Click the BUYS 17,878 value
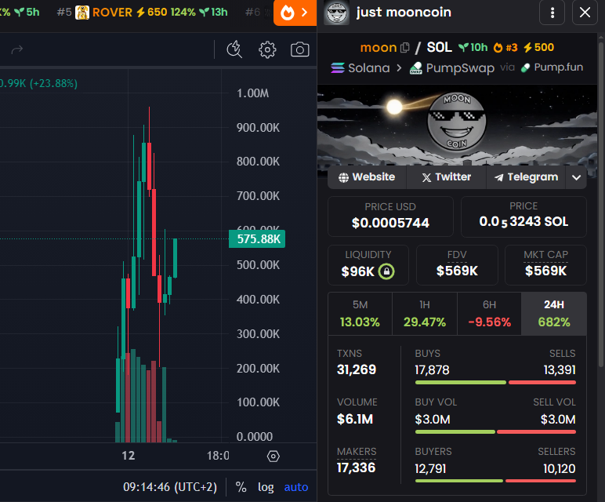Screen dimensions: 605x502 [432, 370]
